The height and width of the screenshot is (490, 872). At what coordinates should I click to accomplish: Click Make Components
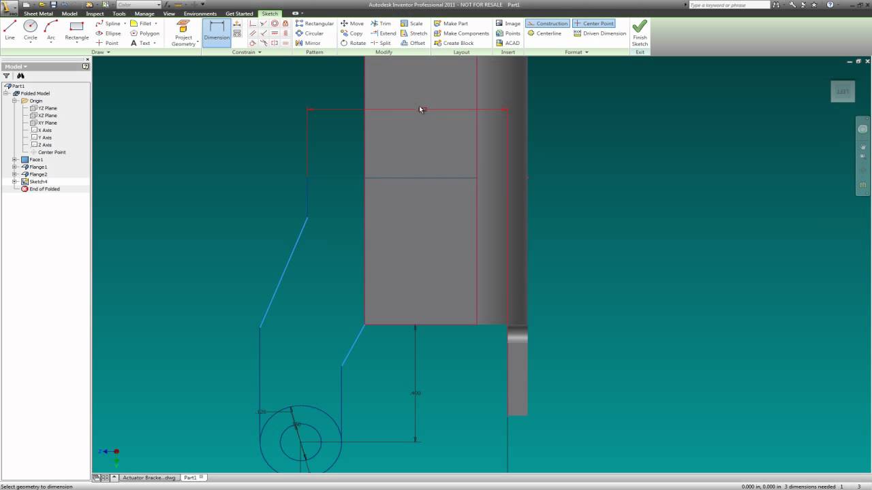point(461,33)
